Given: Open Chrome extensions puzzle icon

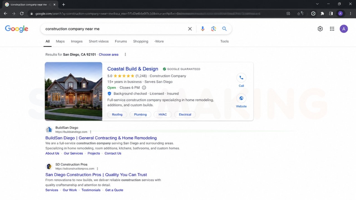Looking at the screenshot, I should (x=322, y=13).
